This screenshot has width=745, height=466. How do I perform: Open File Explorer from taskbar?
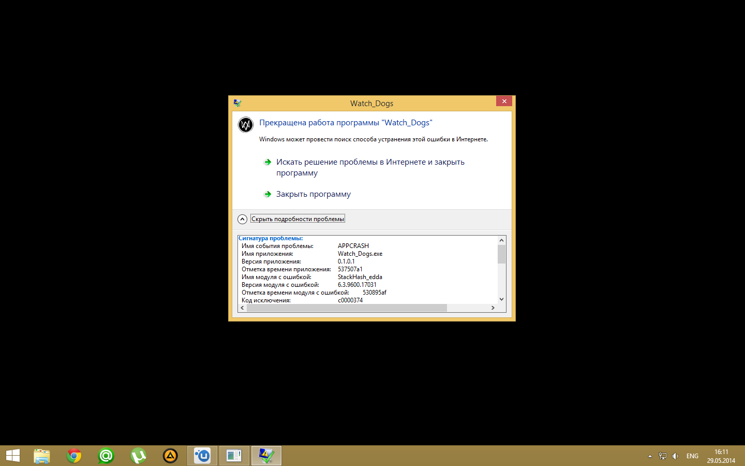pyautogui.click(x=42, y=456)
